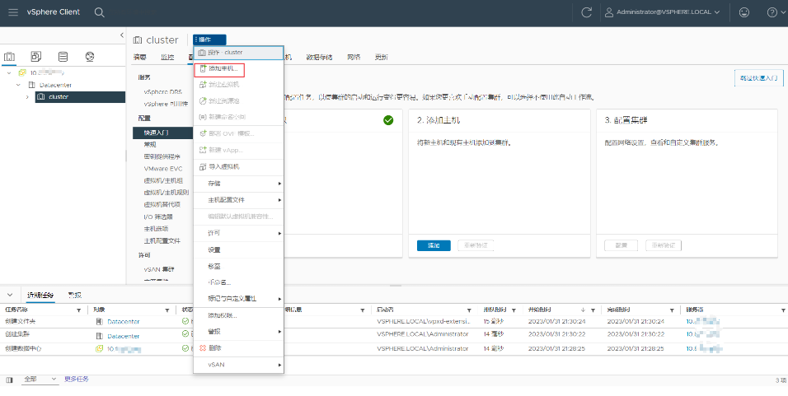Open the 全部 task filter dropdown

coord(40,380)
